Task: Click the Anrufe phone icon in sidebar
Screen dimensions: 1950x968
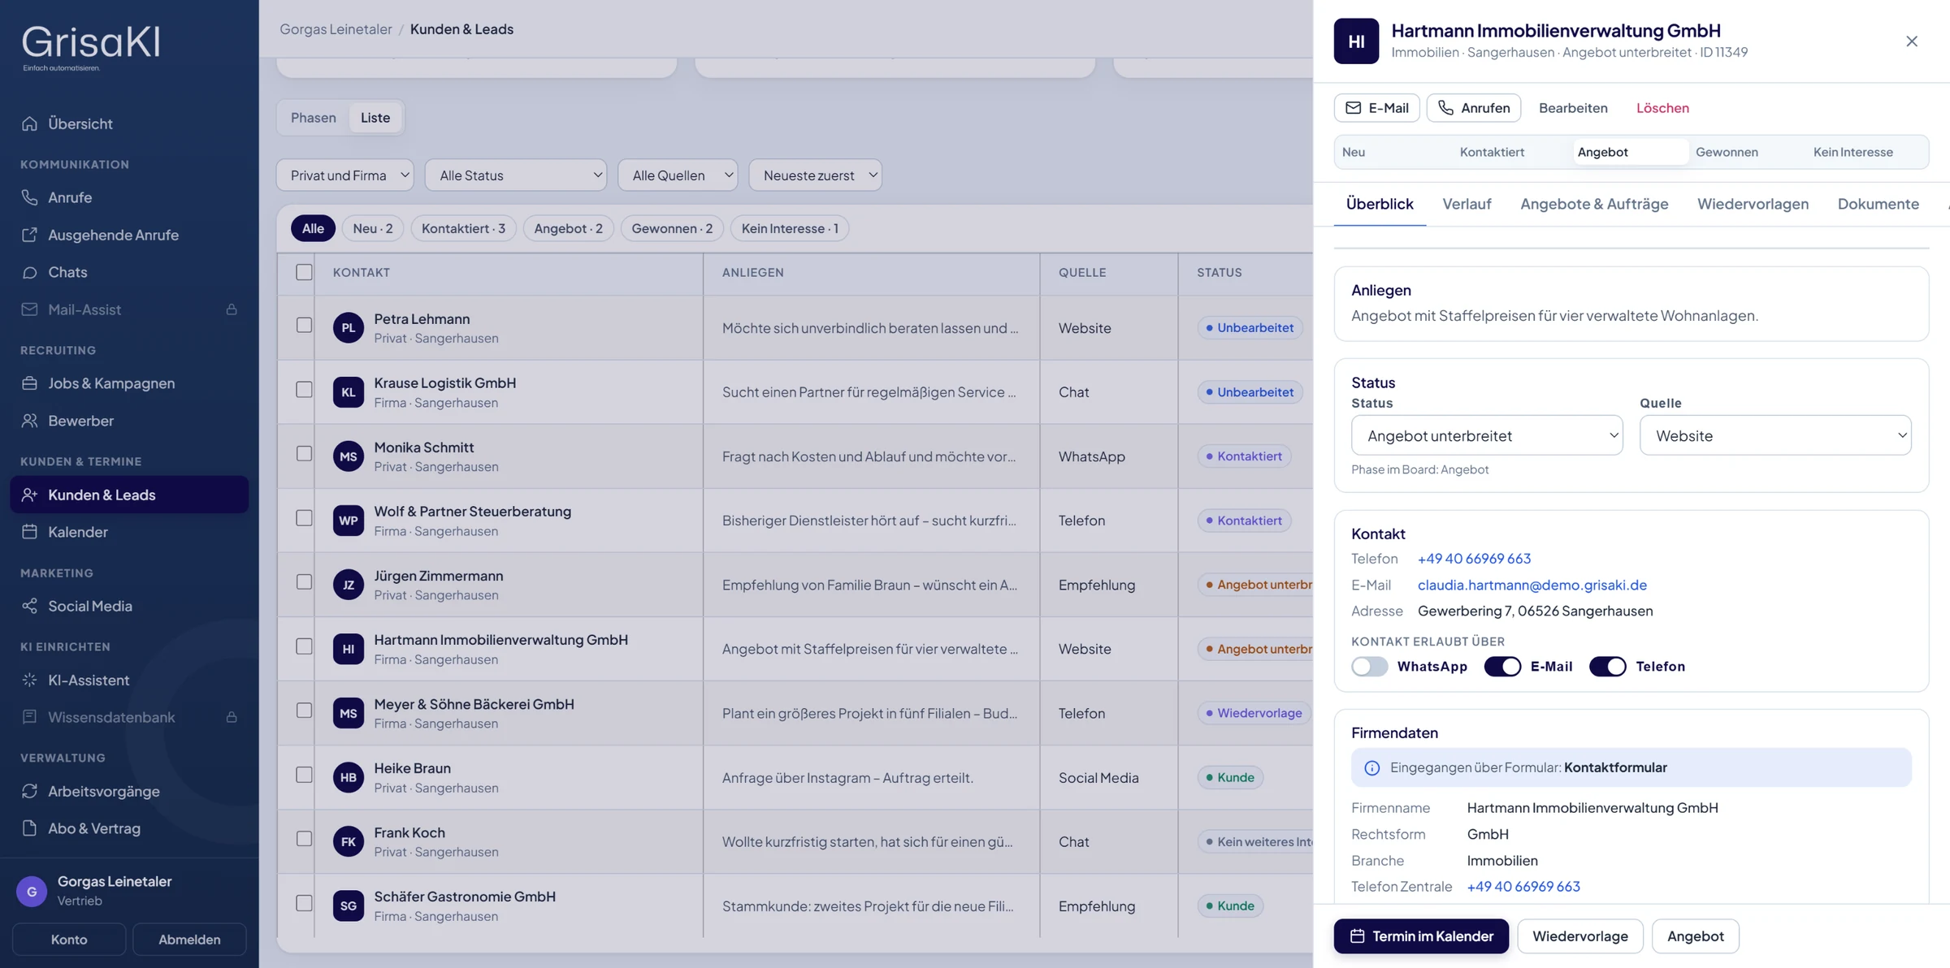Action: (30, 197)
